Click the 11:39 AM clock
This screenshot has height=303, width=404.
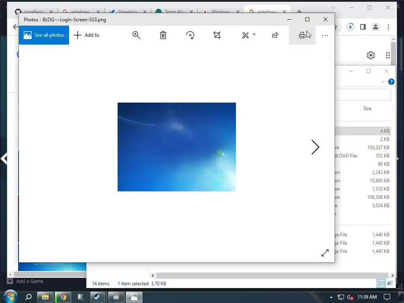367,297
